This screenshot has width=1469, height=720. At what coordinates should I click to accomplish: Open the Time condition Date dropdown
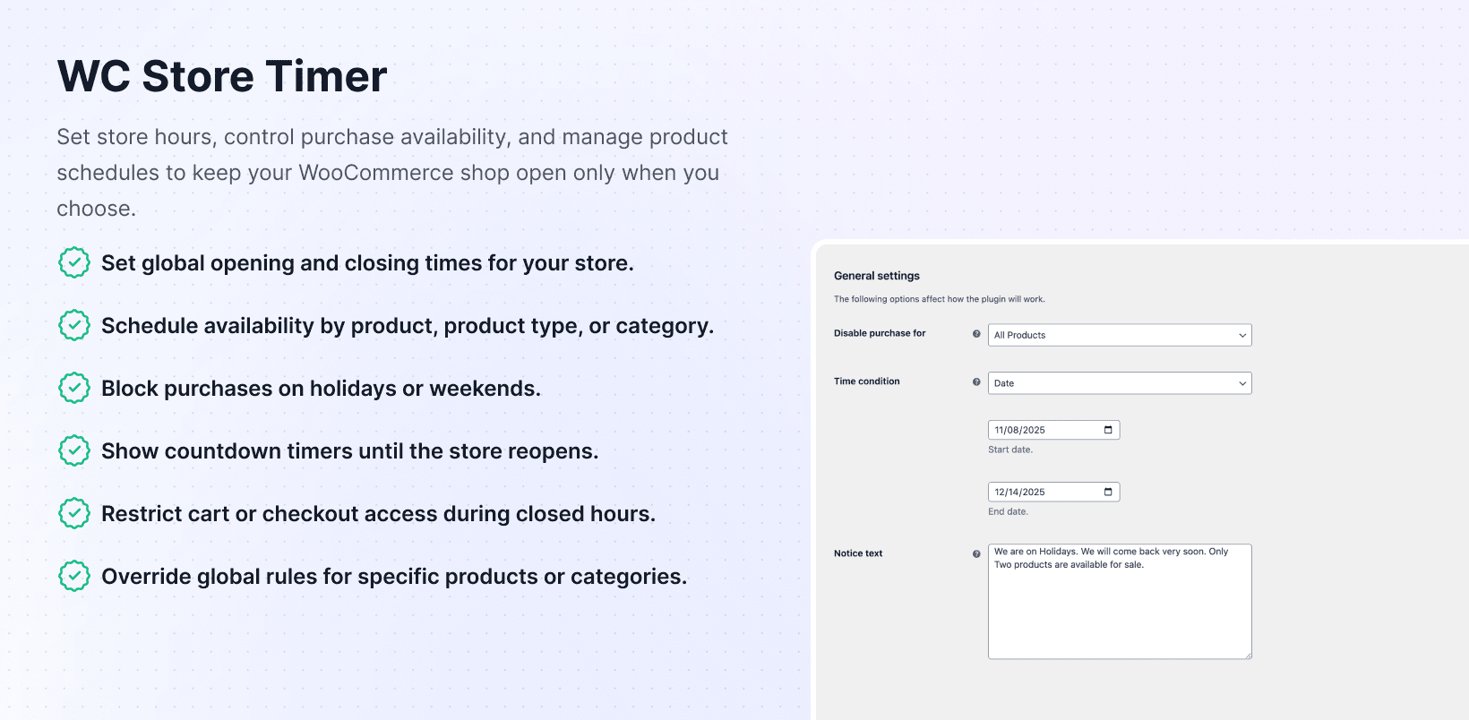tap(1119, 383)
